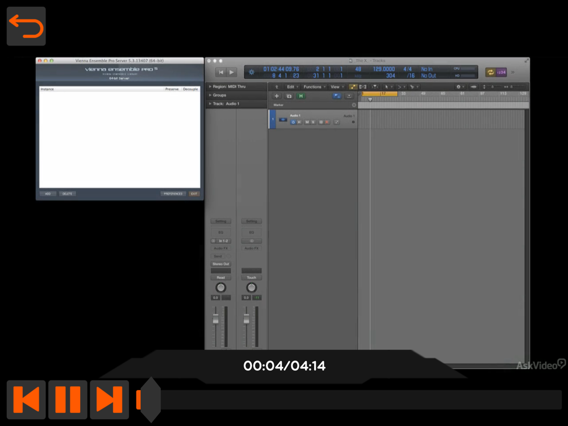This screenshot has height=426, width=568.
Task: Expand the Region: MIDI Thru inspector section
Action: (x=210, y=86)
